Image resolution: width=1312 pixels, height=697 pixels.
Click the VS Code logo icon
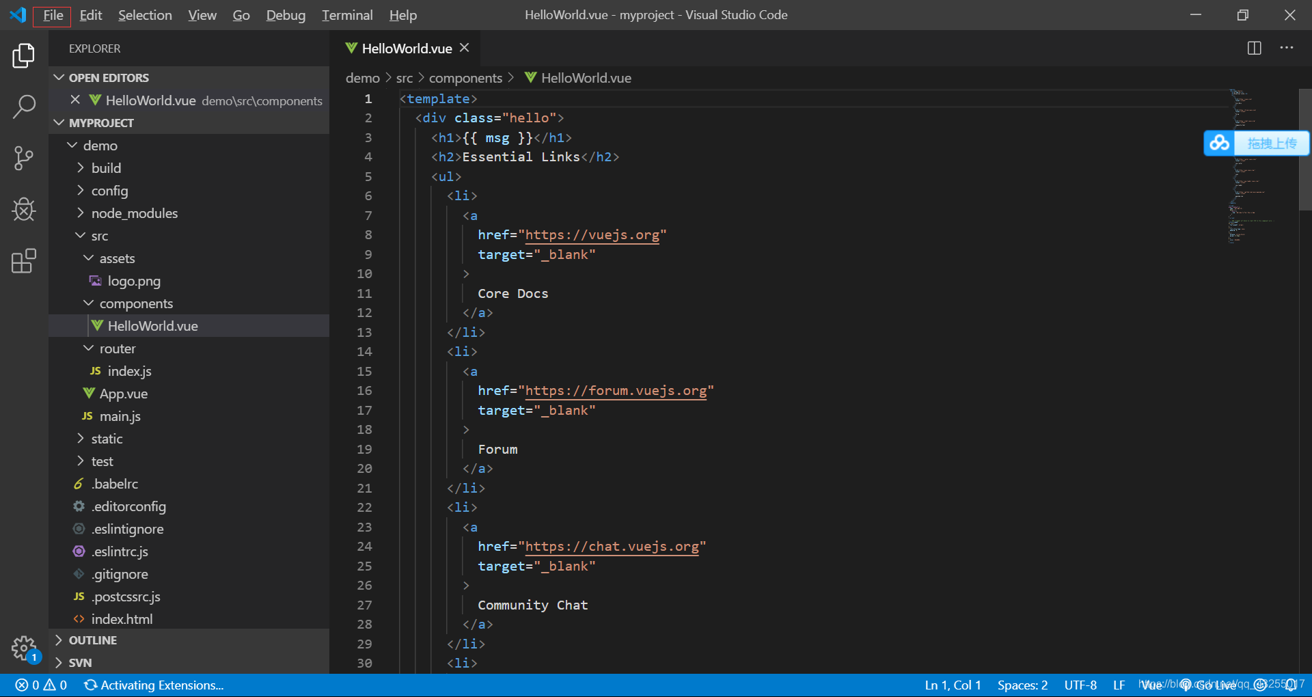(x=17, y=15)
